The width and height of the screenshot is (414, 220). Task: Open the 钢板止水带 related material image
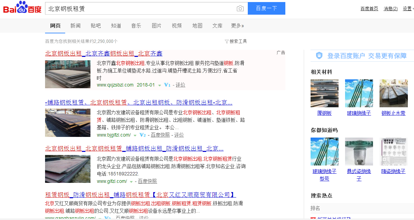click(x=393, y=93)
